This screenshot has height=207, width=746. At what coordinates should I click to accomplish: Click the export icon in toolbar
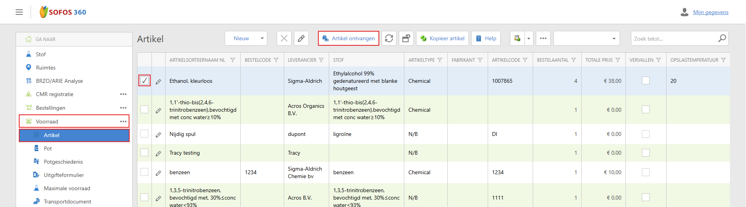click(x=517, y=38)
